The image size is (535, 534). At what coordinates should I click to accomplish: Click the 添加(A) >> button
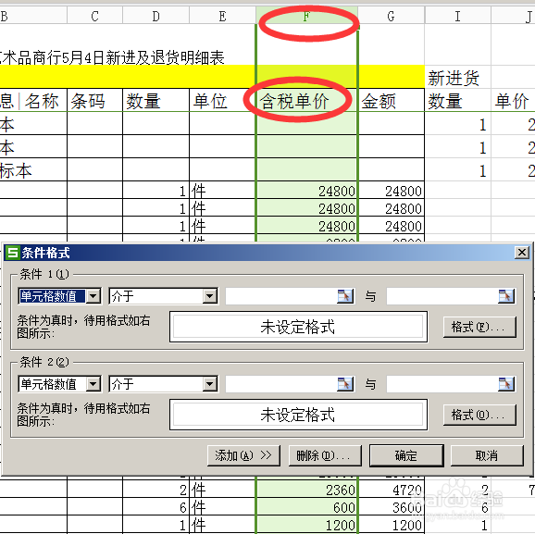tap(243, 455)
